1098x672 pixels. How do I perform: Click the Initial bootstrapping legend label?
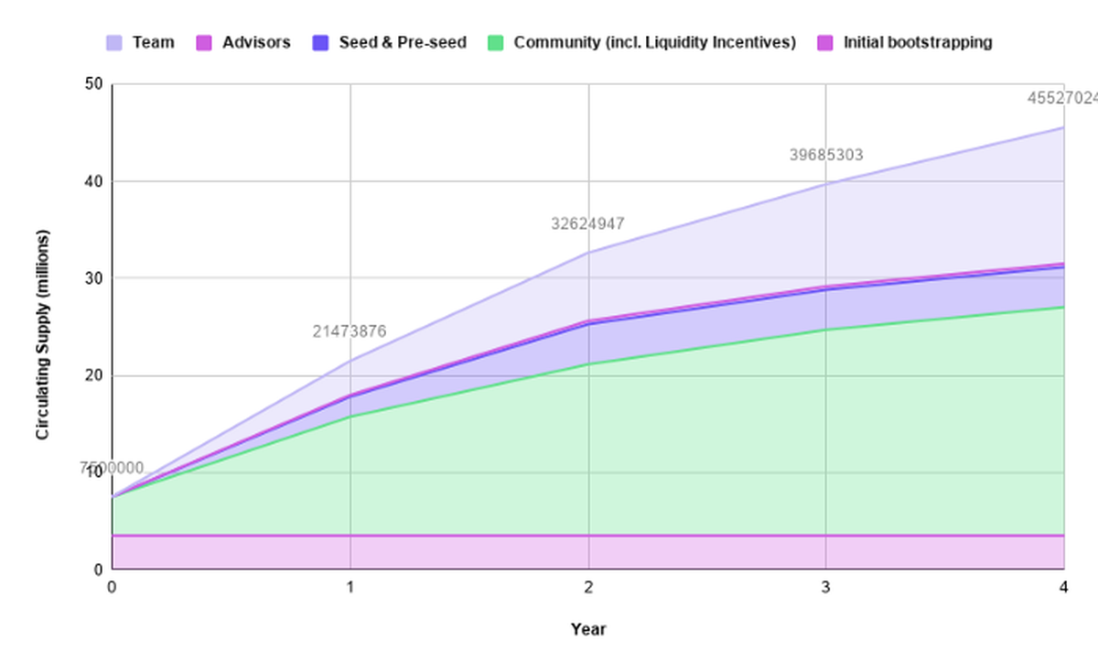(918, 42)
